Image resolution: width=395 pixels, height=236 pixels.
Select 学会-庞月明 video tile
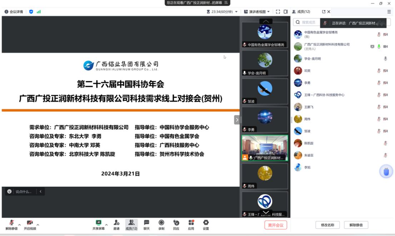click(x=265, y=63)
